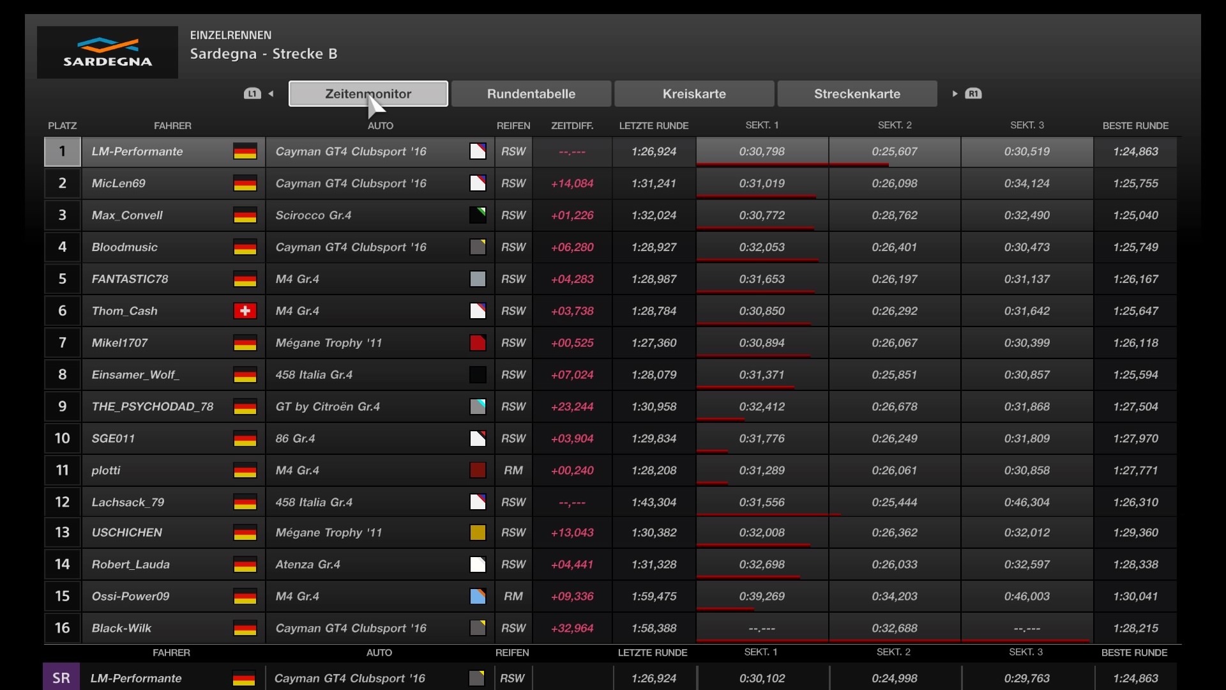Click the right arrow beside R1
Screen dimensions: 1226x690
(955, 94)
